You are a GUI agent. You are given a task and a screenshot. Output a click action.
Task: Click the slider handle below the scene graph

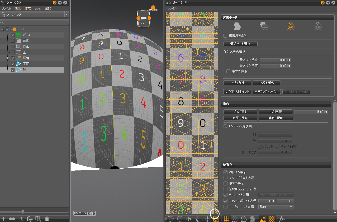tap(23, 211)
